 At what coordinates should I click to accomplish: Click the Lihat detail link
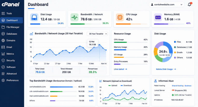point(120,69)
